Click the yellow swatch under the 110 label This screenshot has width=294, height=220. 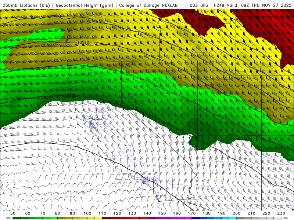[x=98, y=218]
